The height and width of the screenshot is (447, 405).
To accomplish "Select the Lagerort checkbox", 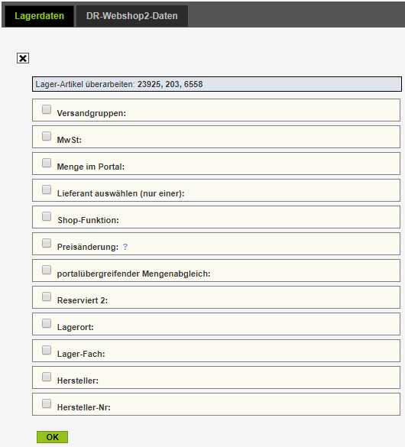I will (47, 323).
